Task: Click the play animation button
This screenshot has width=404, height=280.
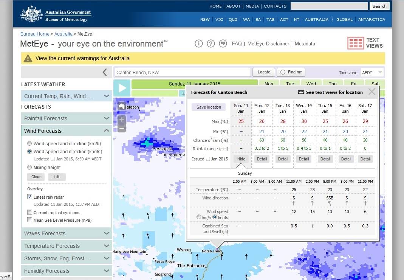Action: point(122,88)
